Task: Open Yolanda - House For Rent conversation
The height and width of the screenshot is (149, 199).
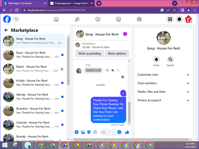Action: (33, 125)
